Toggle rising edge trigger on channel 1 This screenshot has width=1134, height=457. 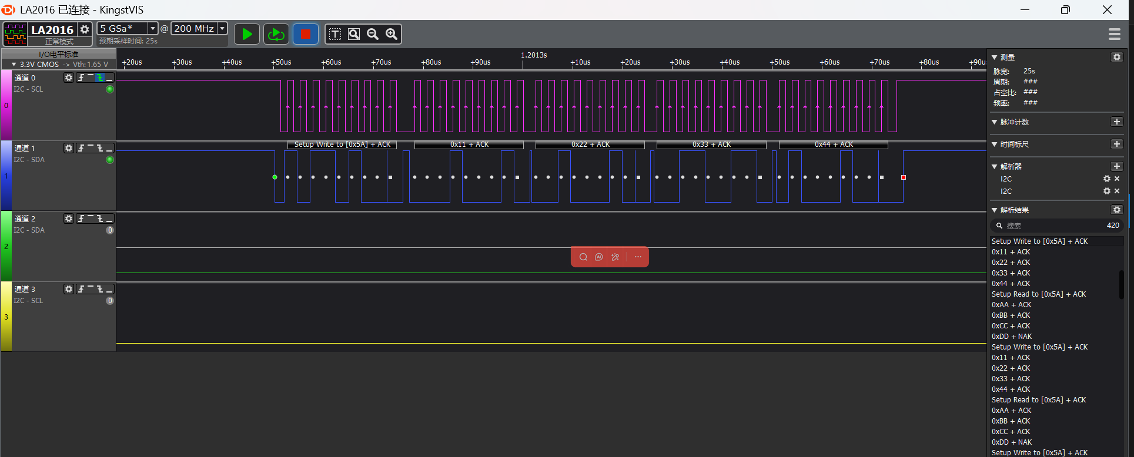click(x=81, y=148)
